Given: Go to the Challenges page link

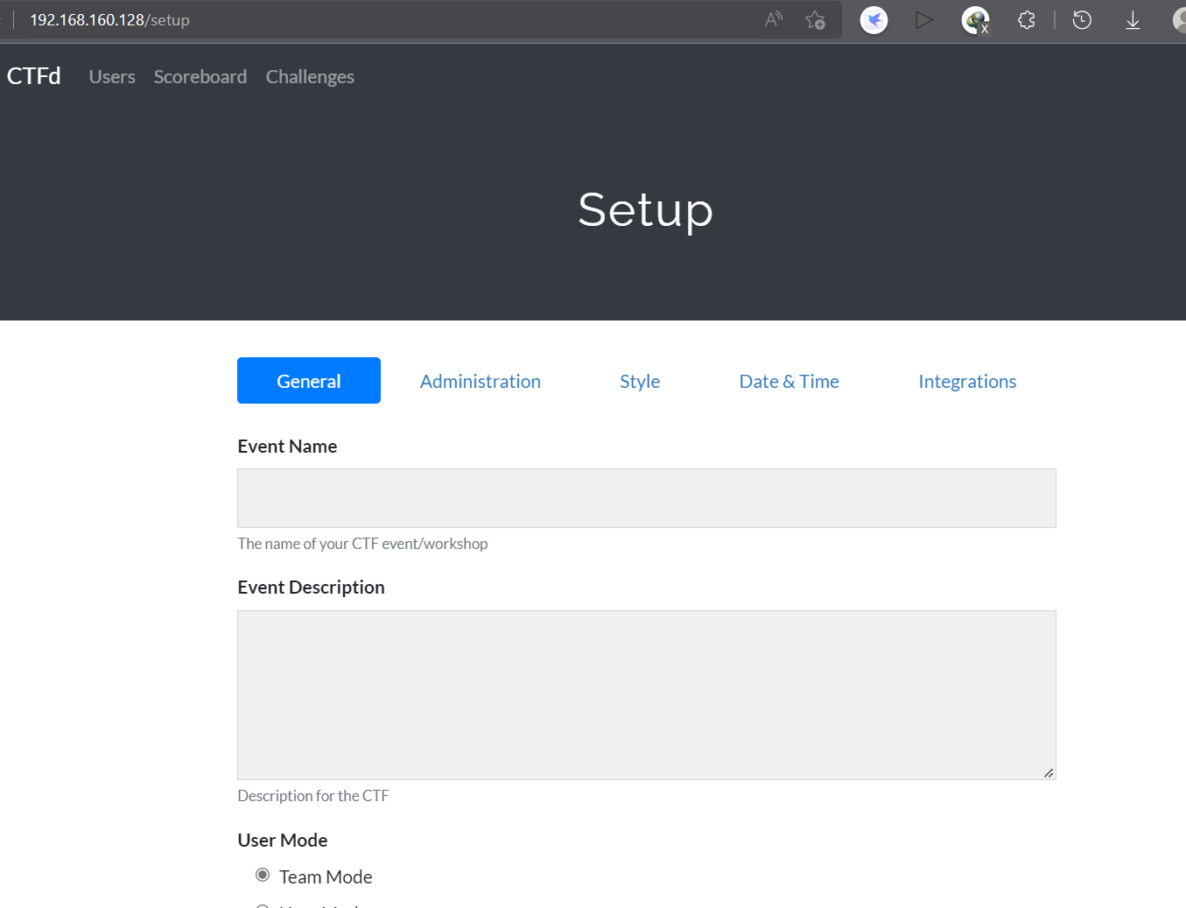Looking at the screenshot, I should point(310,77).
